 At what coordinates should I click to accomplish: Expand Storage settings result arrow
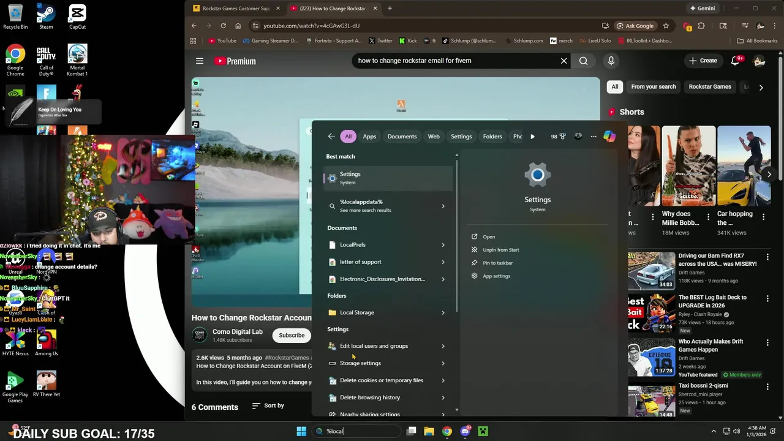coord(443,363)
